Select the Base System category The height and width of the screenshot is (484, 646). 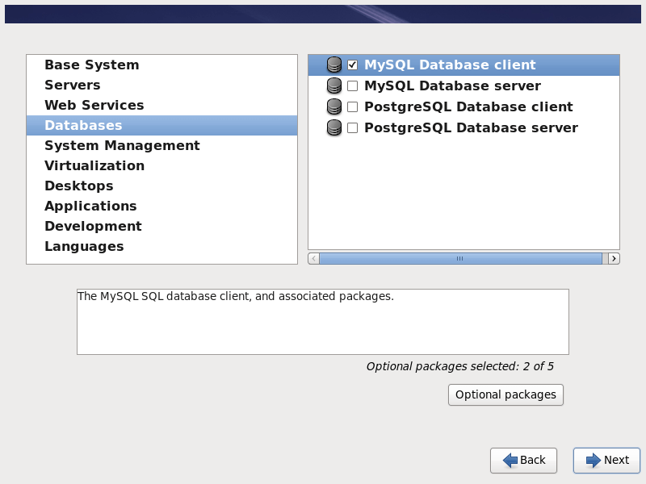pos(91,65)
